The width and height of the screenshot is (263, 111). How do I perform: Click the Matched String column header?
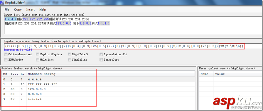(111, 74)
